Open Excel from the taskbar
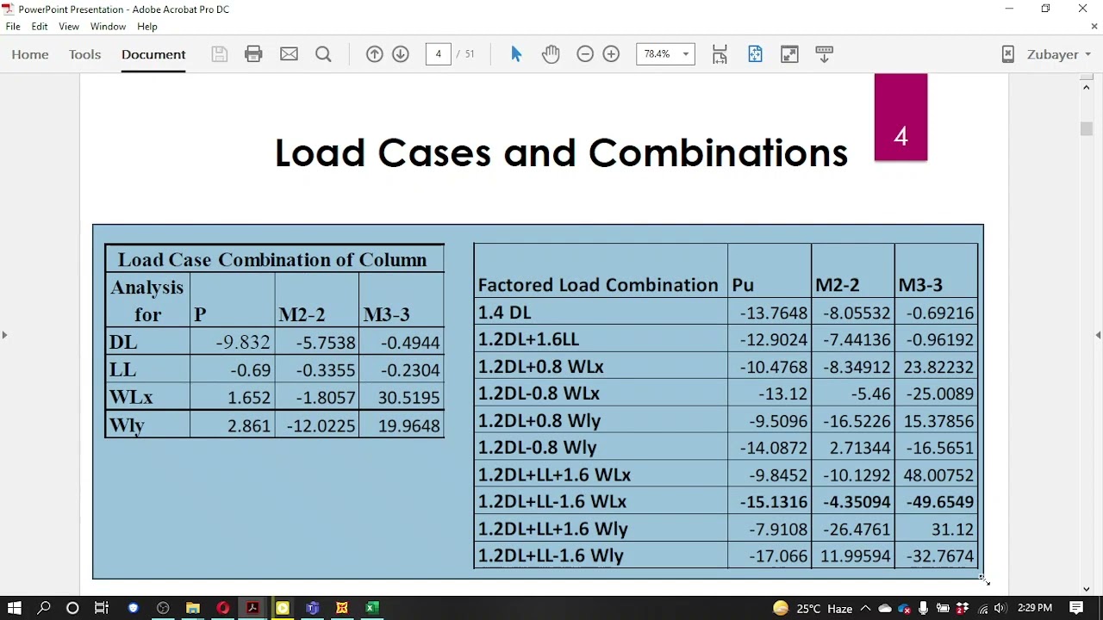 point(371,608)
